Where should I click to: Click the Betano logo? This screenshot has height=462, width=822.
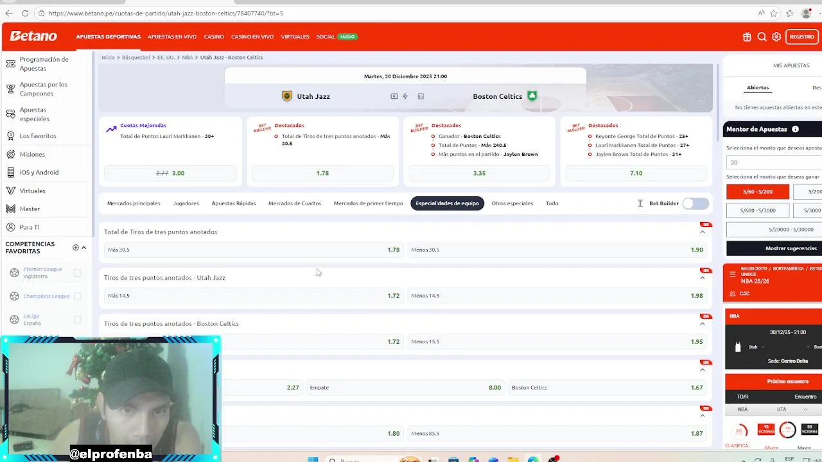[x=33, y=37]
